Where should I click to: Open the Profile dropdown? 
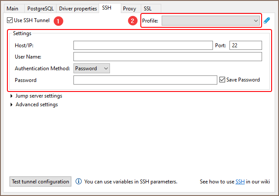[211, 20]
